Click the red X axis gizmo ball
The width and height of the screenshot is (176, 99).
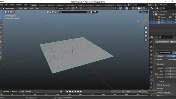tap(144, 22)
